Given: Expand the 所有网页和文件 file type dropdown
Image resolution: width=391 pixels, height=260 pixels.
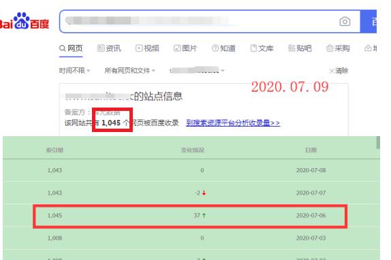Looking at the screenshot, I should click(x=129, y=71).
